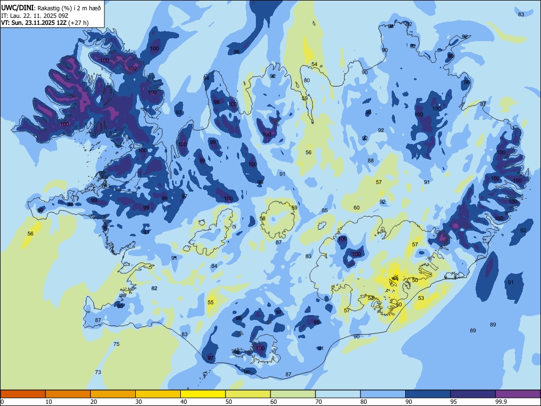Screen dimensions: 541x406
Task: Click the legend scale label '40'
Action: coord(183,402)
